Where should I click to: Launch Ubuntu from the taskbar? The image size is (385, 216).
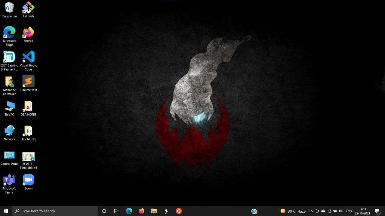(179, 211)
